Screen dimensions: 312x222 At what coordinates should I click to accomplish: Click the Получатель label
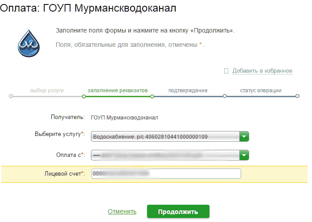[68, 117]
